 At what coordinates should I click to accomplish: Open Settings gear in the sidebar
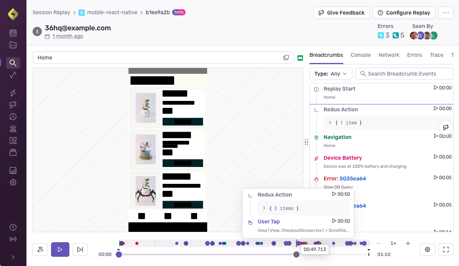point(13,182)
